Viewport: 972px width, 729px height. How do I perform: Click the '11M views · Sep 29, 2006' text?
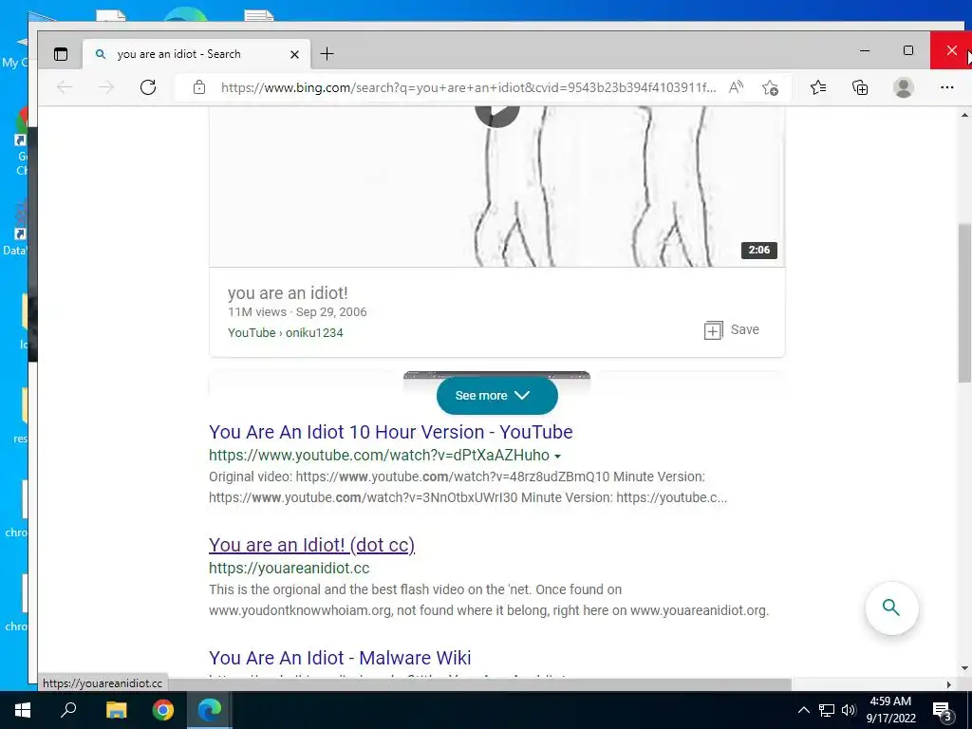coord(297,311)
